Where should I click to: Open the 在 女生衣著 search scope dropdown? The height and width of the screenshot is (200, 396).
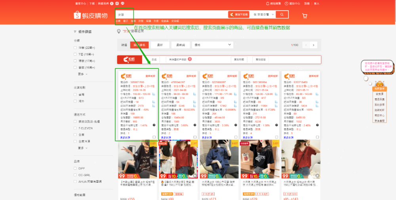pos(264,15)
